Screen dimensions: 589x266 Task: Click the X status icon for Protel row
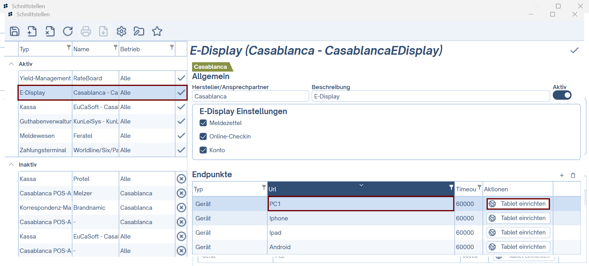click(181, 179)
